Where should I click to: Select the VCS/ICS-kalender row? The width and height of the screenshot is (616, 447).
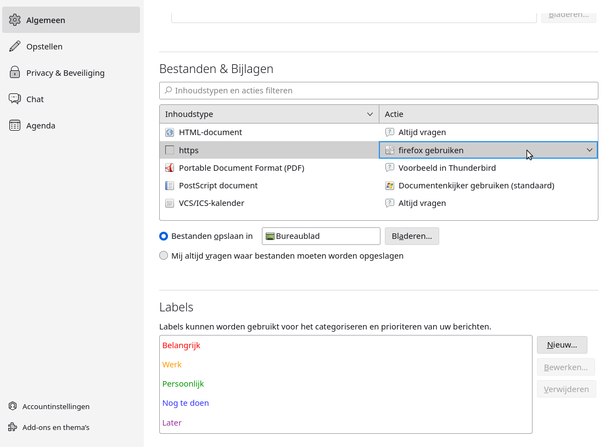coord(211,203)
